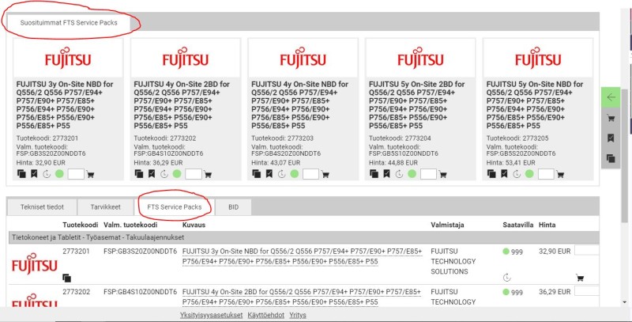Click quantity field on product 2773205 card
The image size is (632, 322).
[x=546, y=174]
